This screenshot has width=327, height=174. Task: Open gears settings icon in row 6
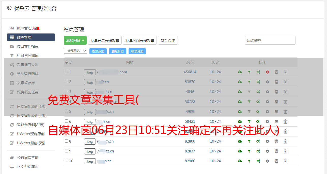[258, 121]
